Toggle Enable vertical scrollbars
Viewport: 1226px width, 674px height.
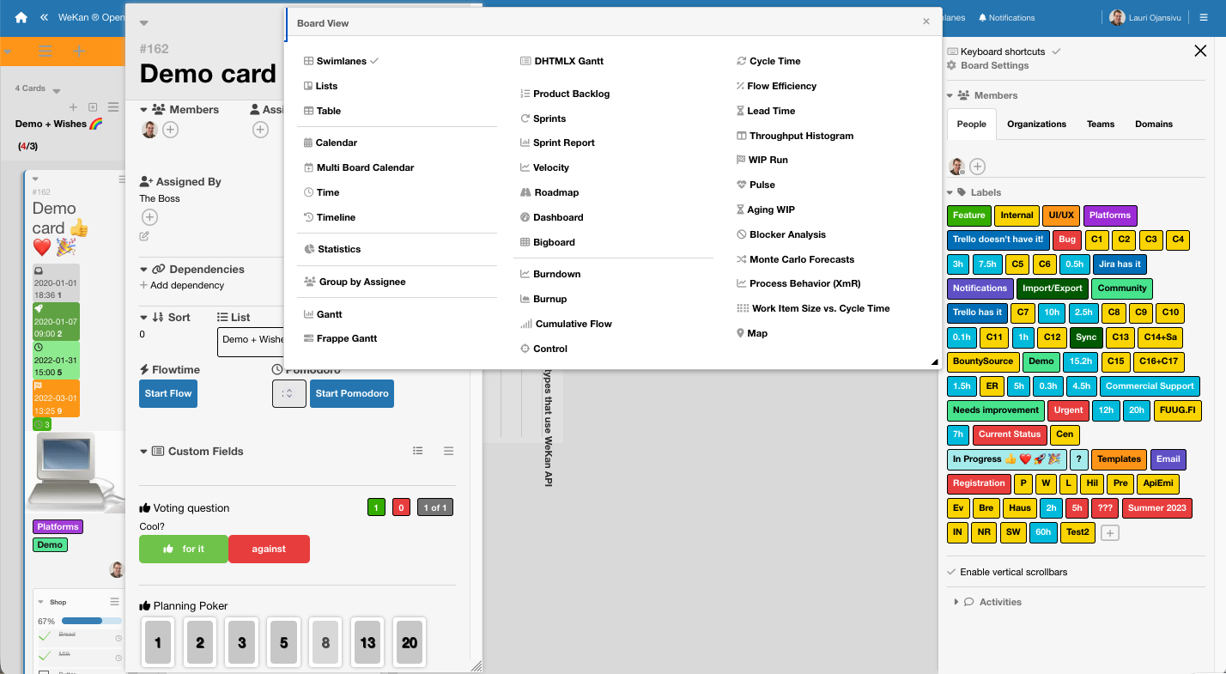pyautogui.click(x=1007, y=572)
